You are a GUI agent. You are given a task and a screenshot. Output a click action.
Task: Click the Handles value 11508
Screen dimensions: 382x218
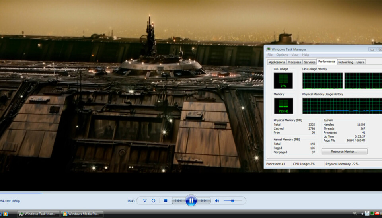pos(361,125)
